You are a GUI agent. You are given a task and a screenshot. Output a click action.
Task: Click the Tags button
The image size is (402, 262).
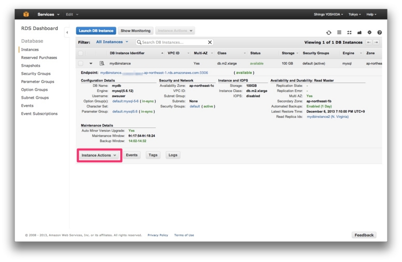tap(153, 155)
